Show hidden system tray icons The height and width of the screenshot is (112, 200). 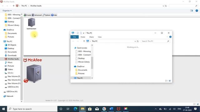[156, 109]
